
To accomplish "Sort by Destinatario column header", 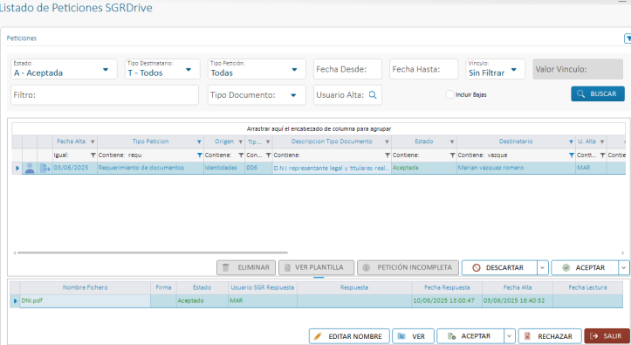I will [516, 141].
